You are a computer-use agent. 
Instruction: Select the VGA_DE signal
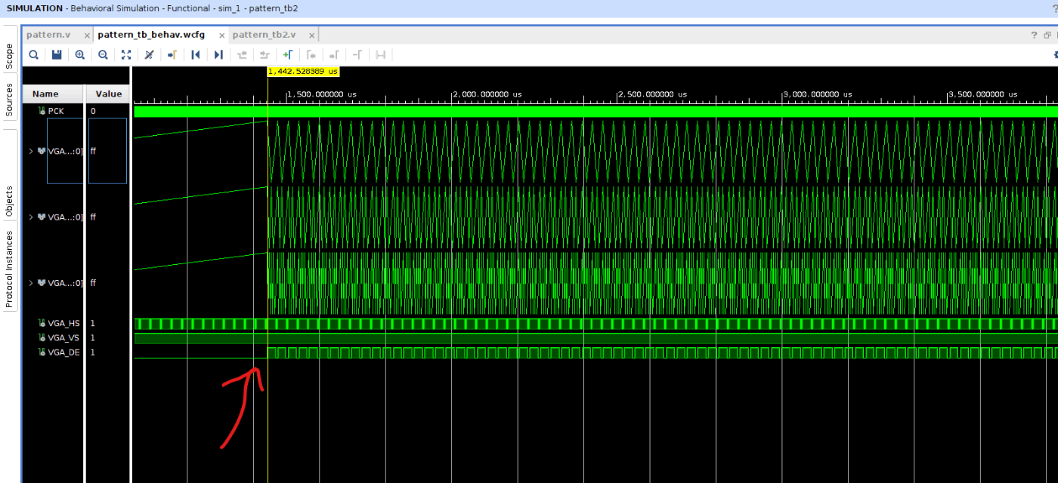click(x=63, y=352)
